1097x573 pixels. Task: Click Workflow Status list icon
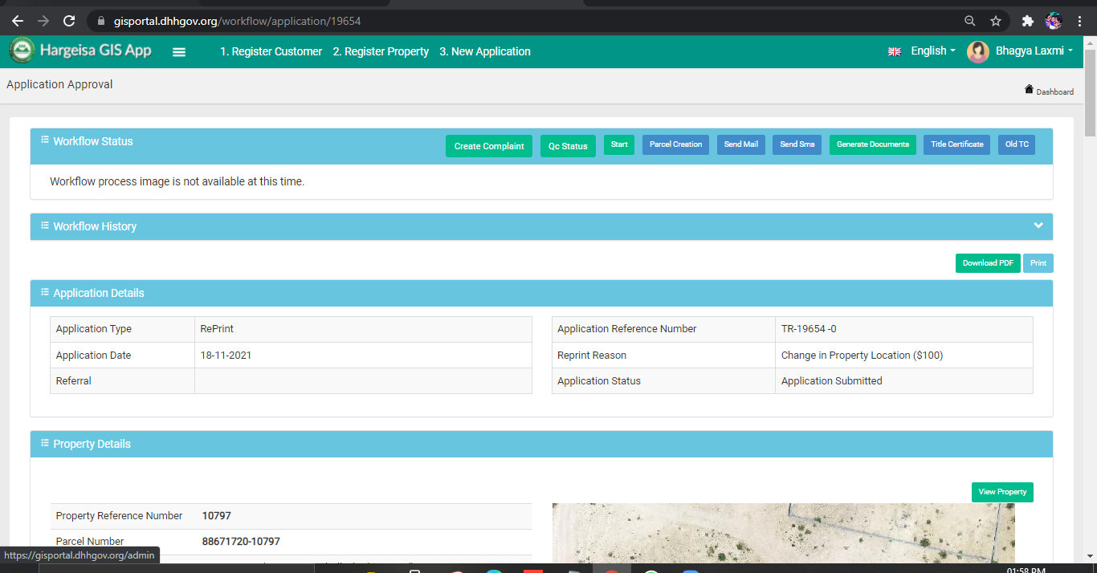[45, 140]
